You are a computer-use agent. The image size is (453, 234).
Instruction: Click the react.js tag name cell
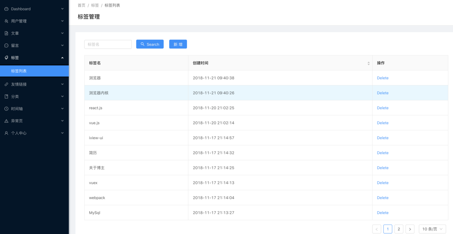click(x=136, y=108)
